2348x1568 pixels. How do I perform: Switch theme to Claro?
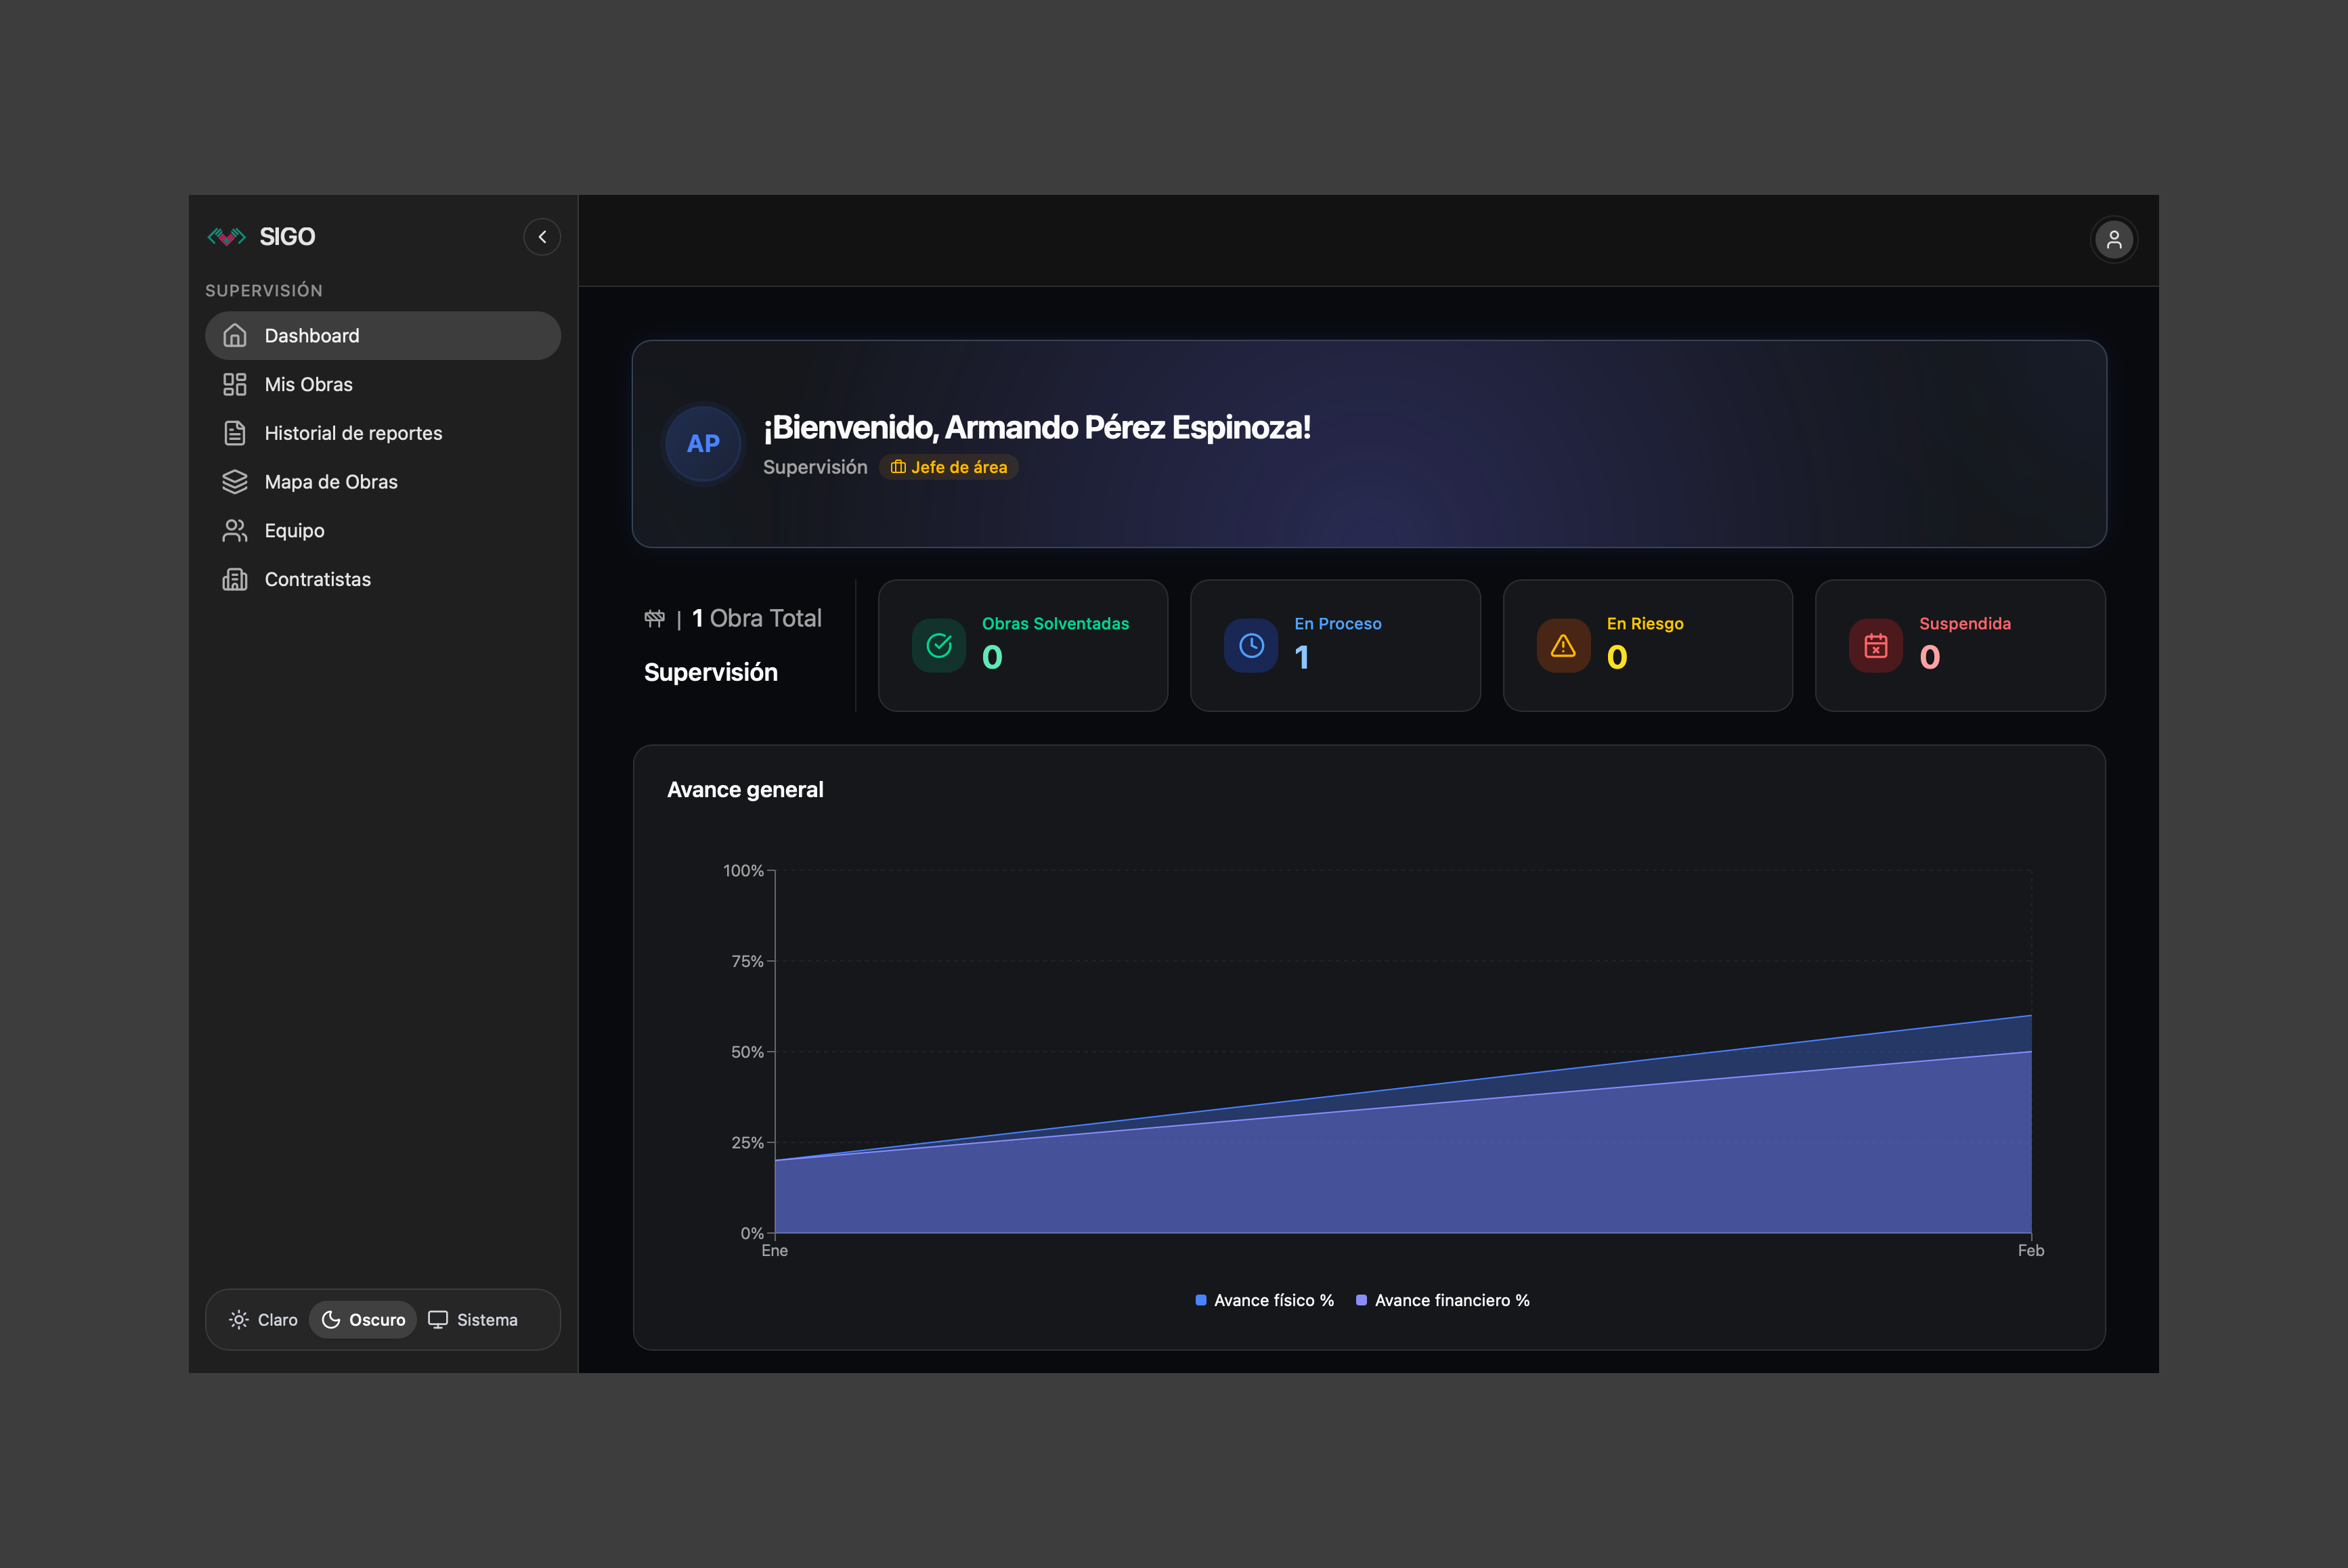(x=264, y=1320)
